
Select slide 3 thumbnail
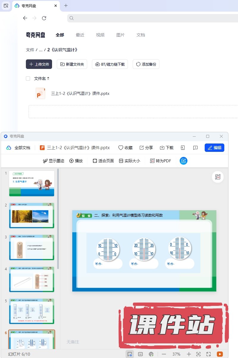click(x=32, y=247)
